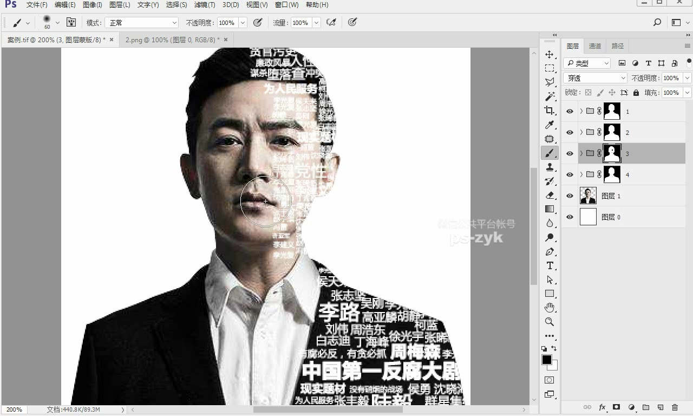
Task: Open layer blend mode 穿透 dropdown
Action: click(x=595, y=78)
